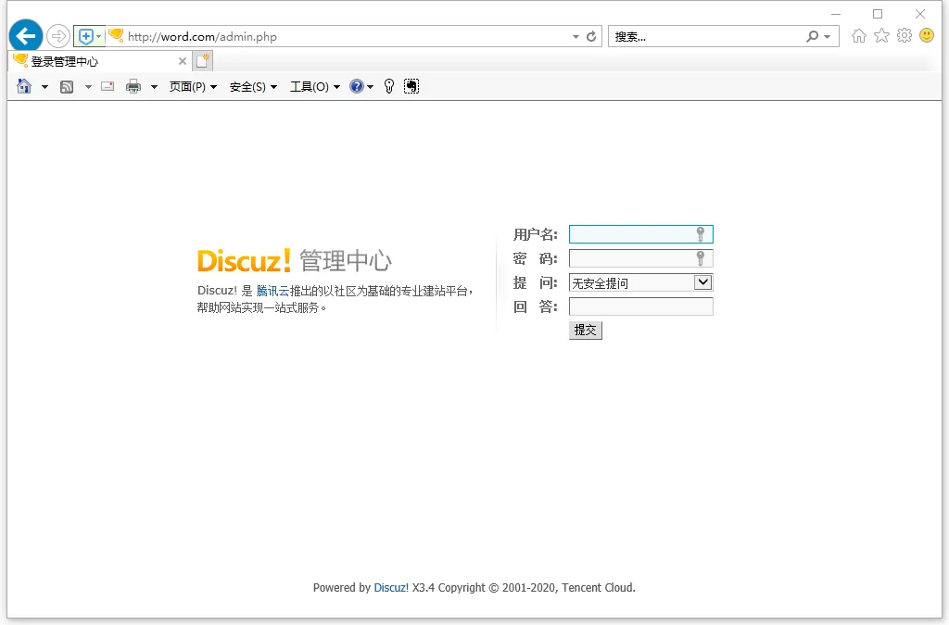Click the 提交 submit button
Screen dimensions: 949x625
pos(585,330)
